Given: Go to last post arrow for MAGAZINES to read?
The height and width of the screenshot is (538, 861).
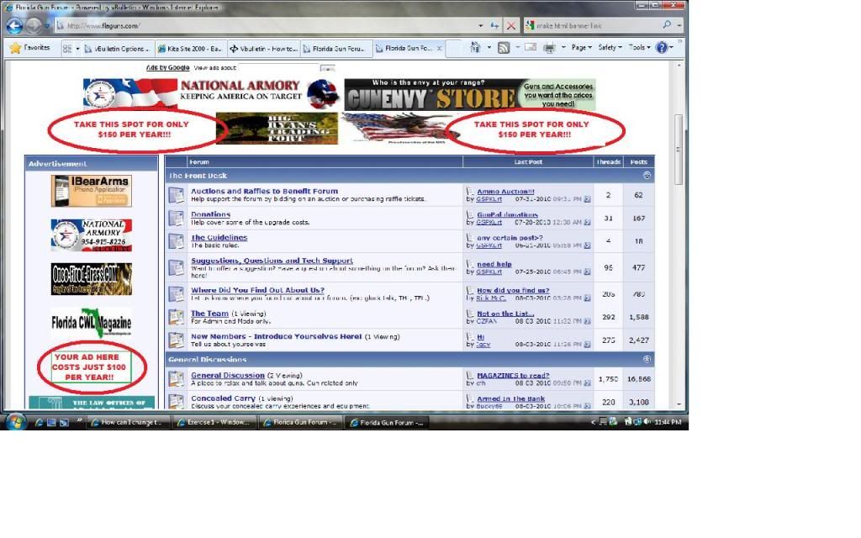Looking at the screenshot, I should click(x=587, y=383).
